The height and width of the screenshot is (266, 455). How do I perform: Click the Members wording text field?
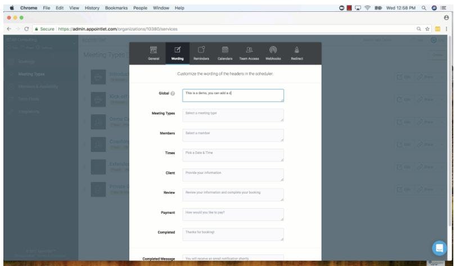(x=233, y=135)
